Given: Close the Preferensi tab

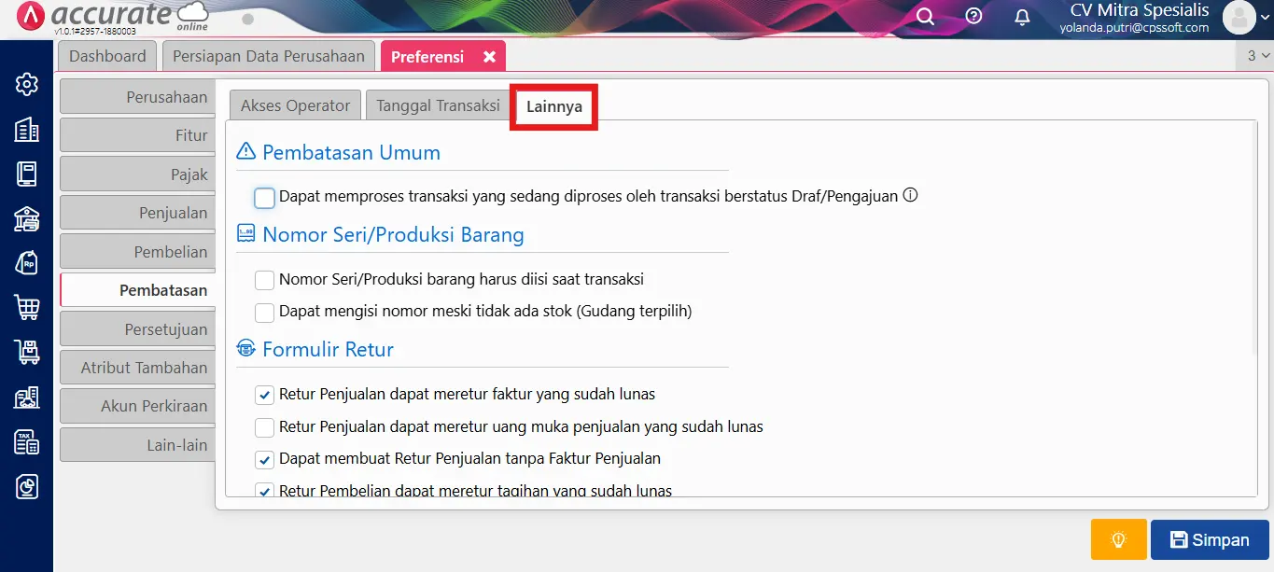Looking at the screenshot, I should [x=489, y=57].
